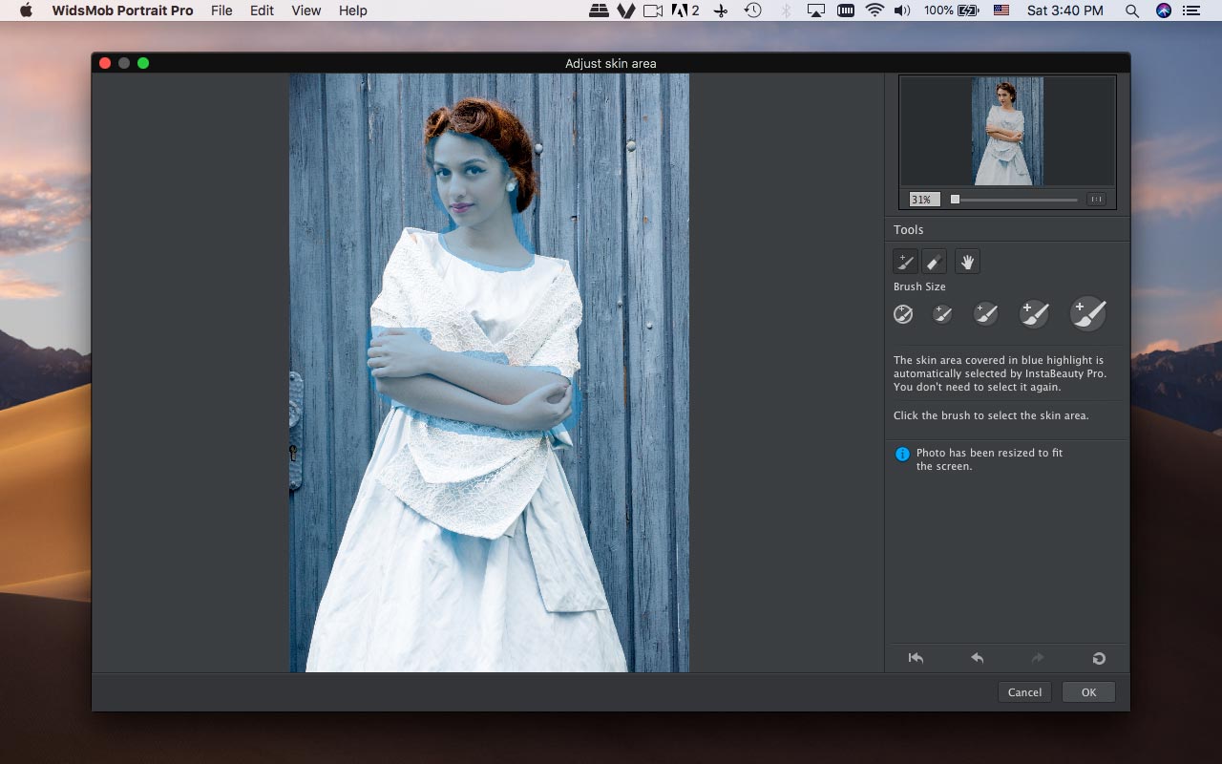Click the redo arrow icon
1222x764 pixels.
[1038, 658]
